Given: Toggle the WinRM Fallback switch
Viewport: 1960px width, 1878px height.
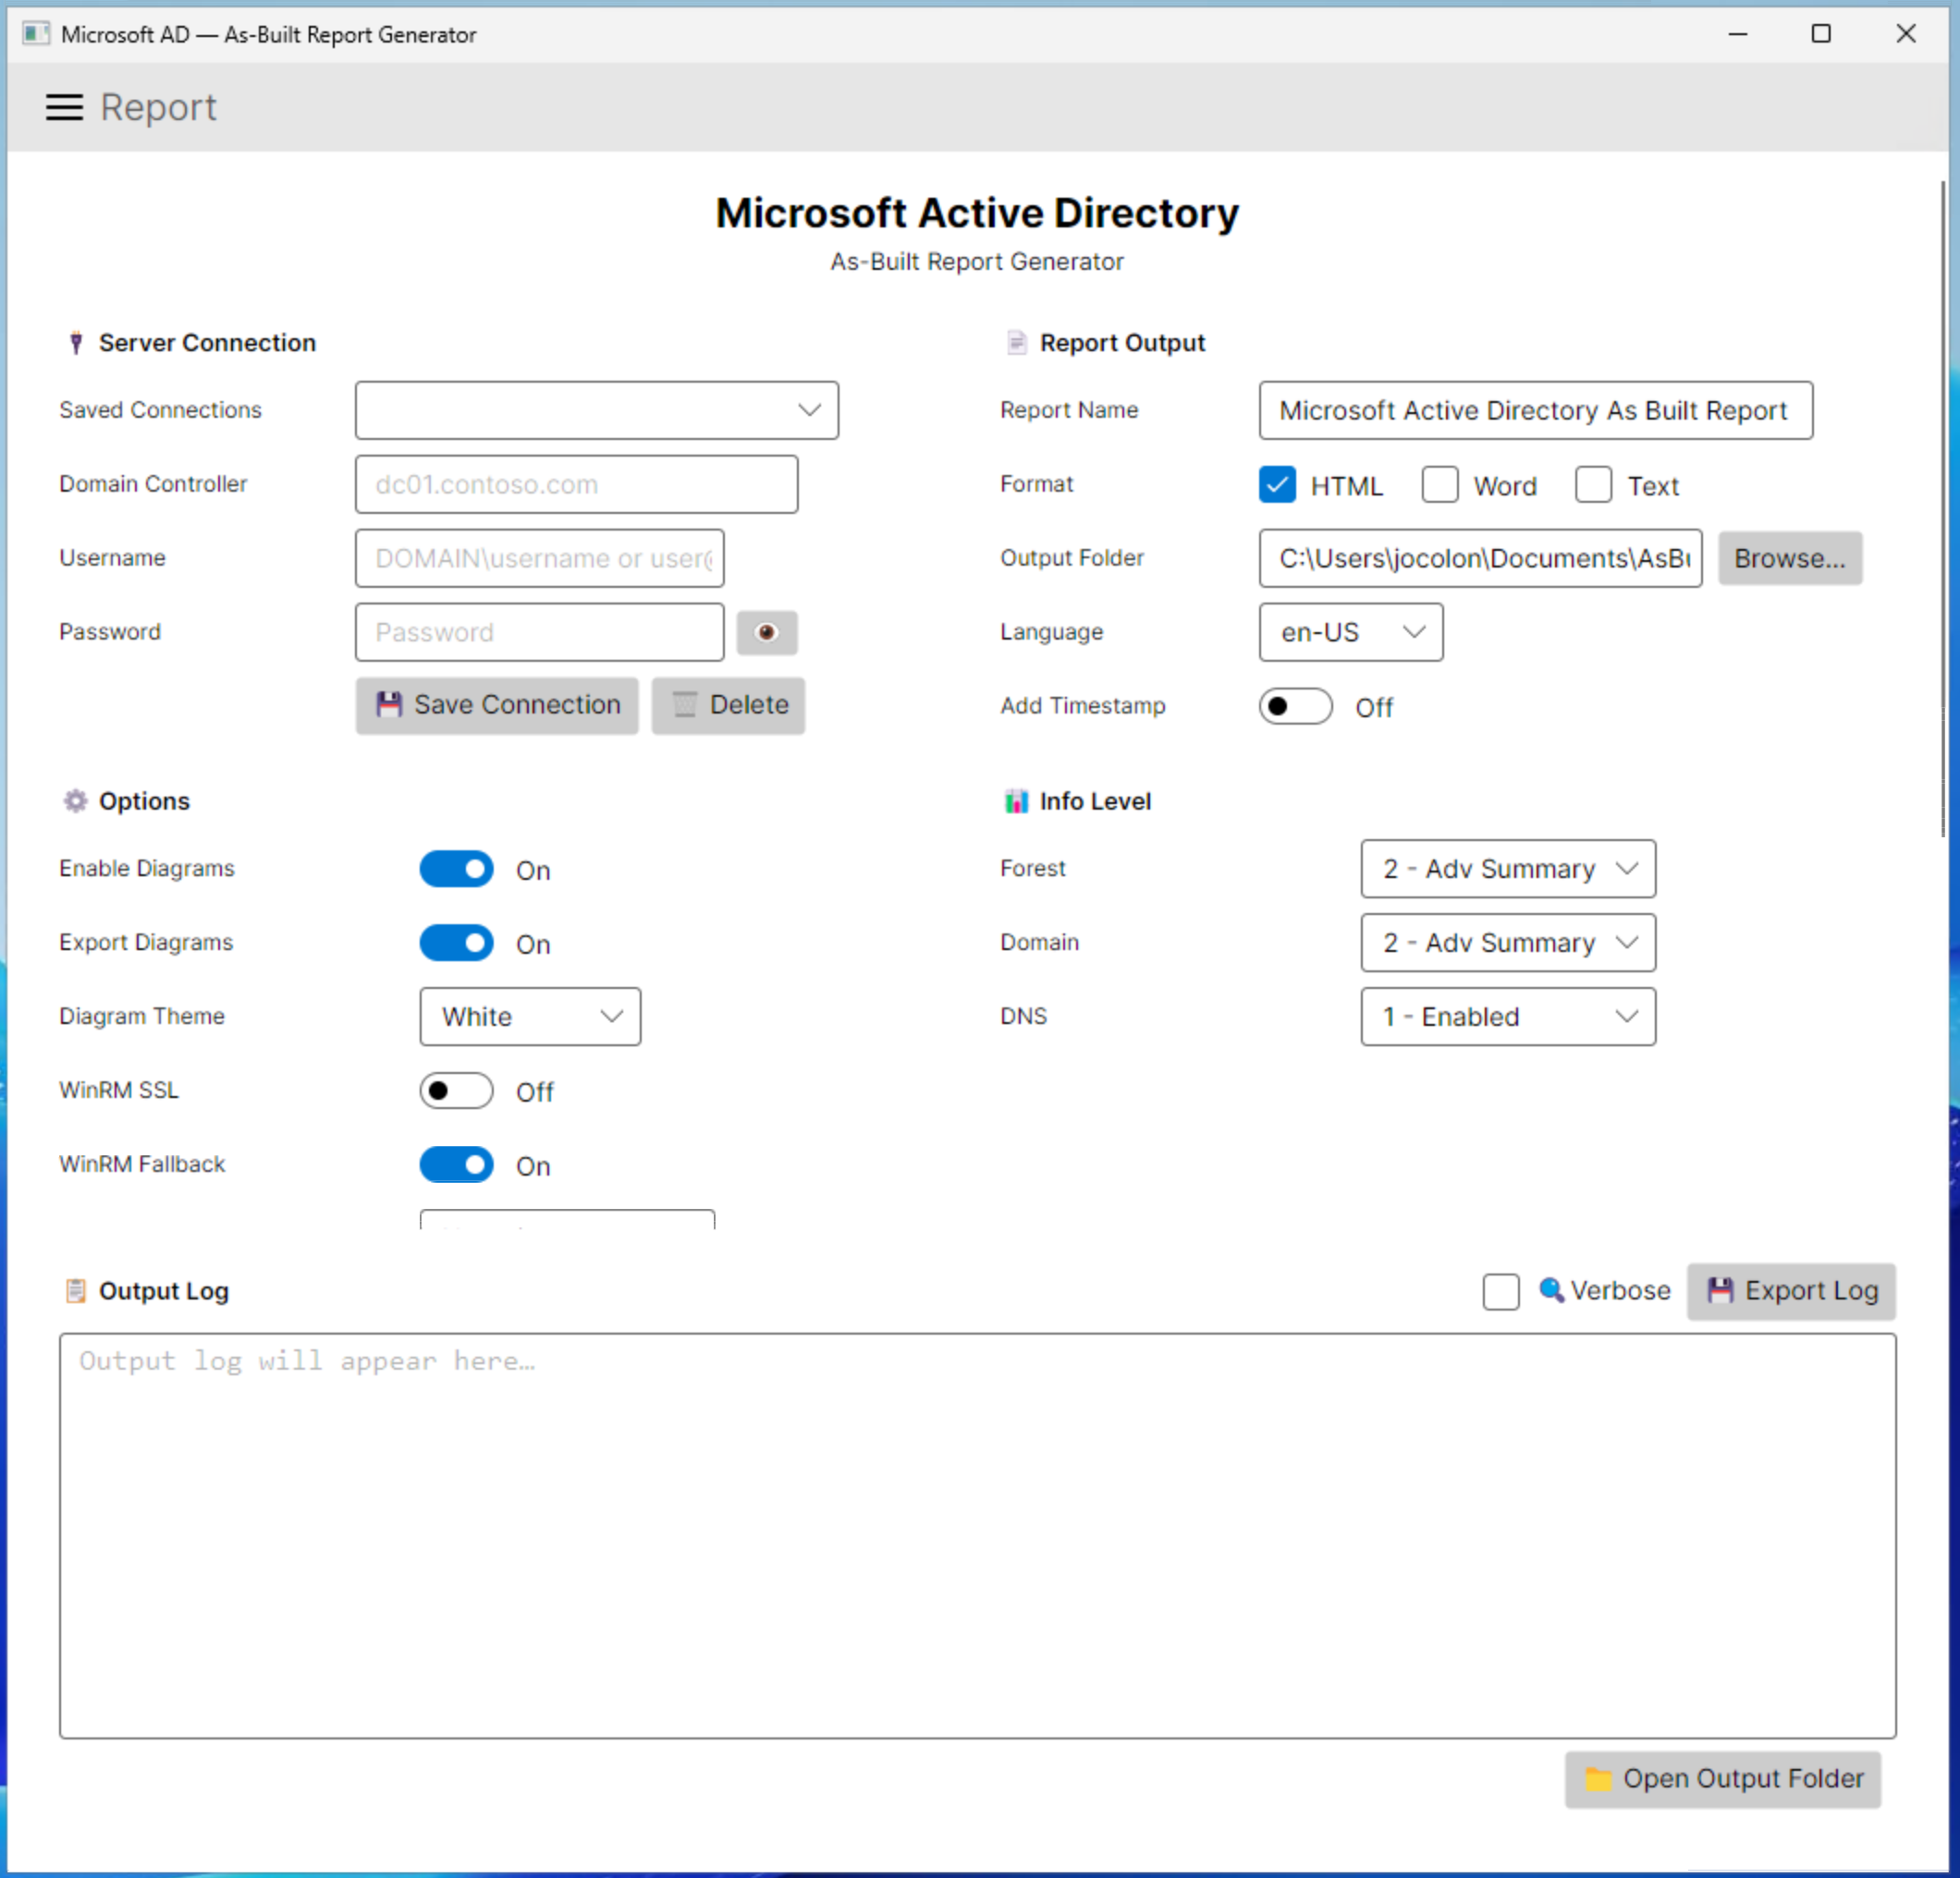Looking at the screenshot, I should point(456,1165).
